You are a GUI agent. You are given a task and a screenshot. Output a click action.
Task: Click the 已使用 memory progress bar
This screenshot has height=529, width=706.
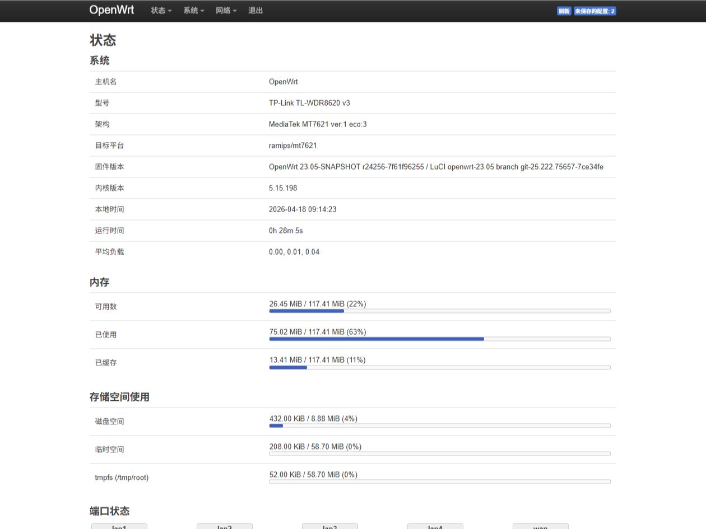click(440, 339)
